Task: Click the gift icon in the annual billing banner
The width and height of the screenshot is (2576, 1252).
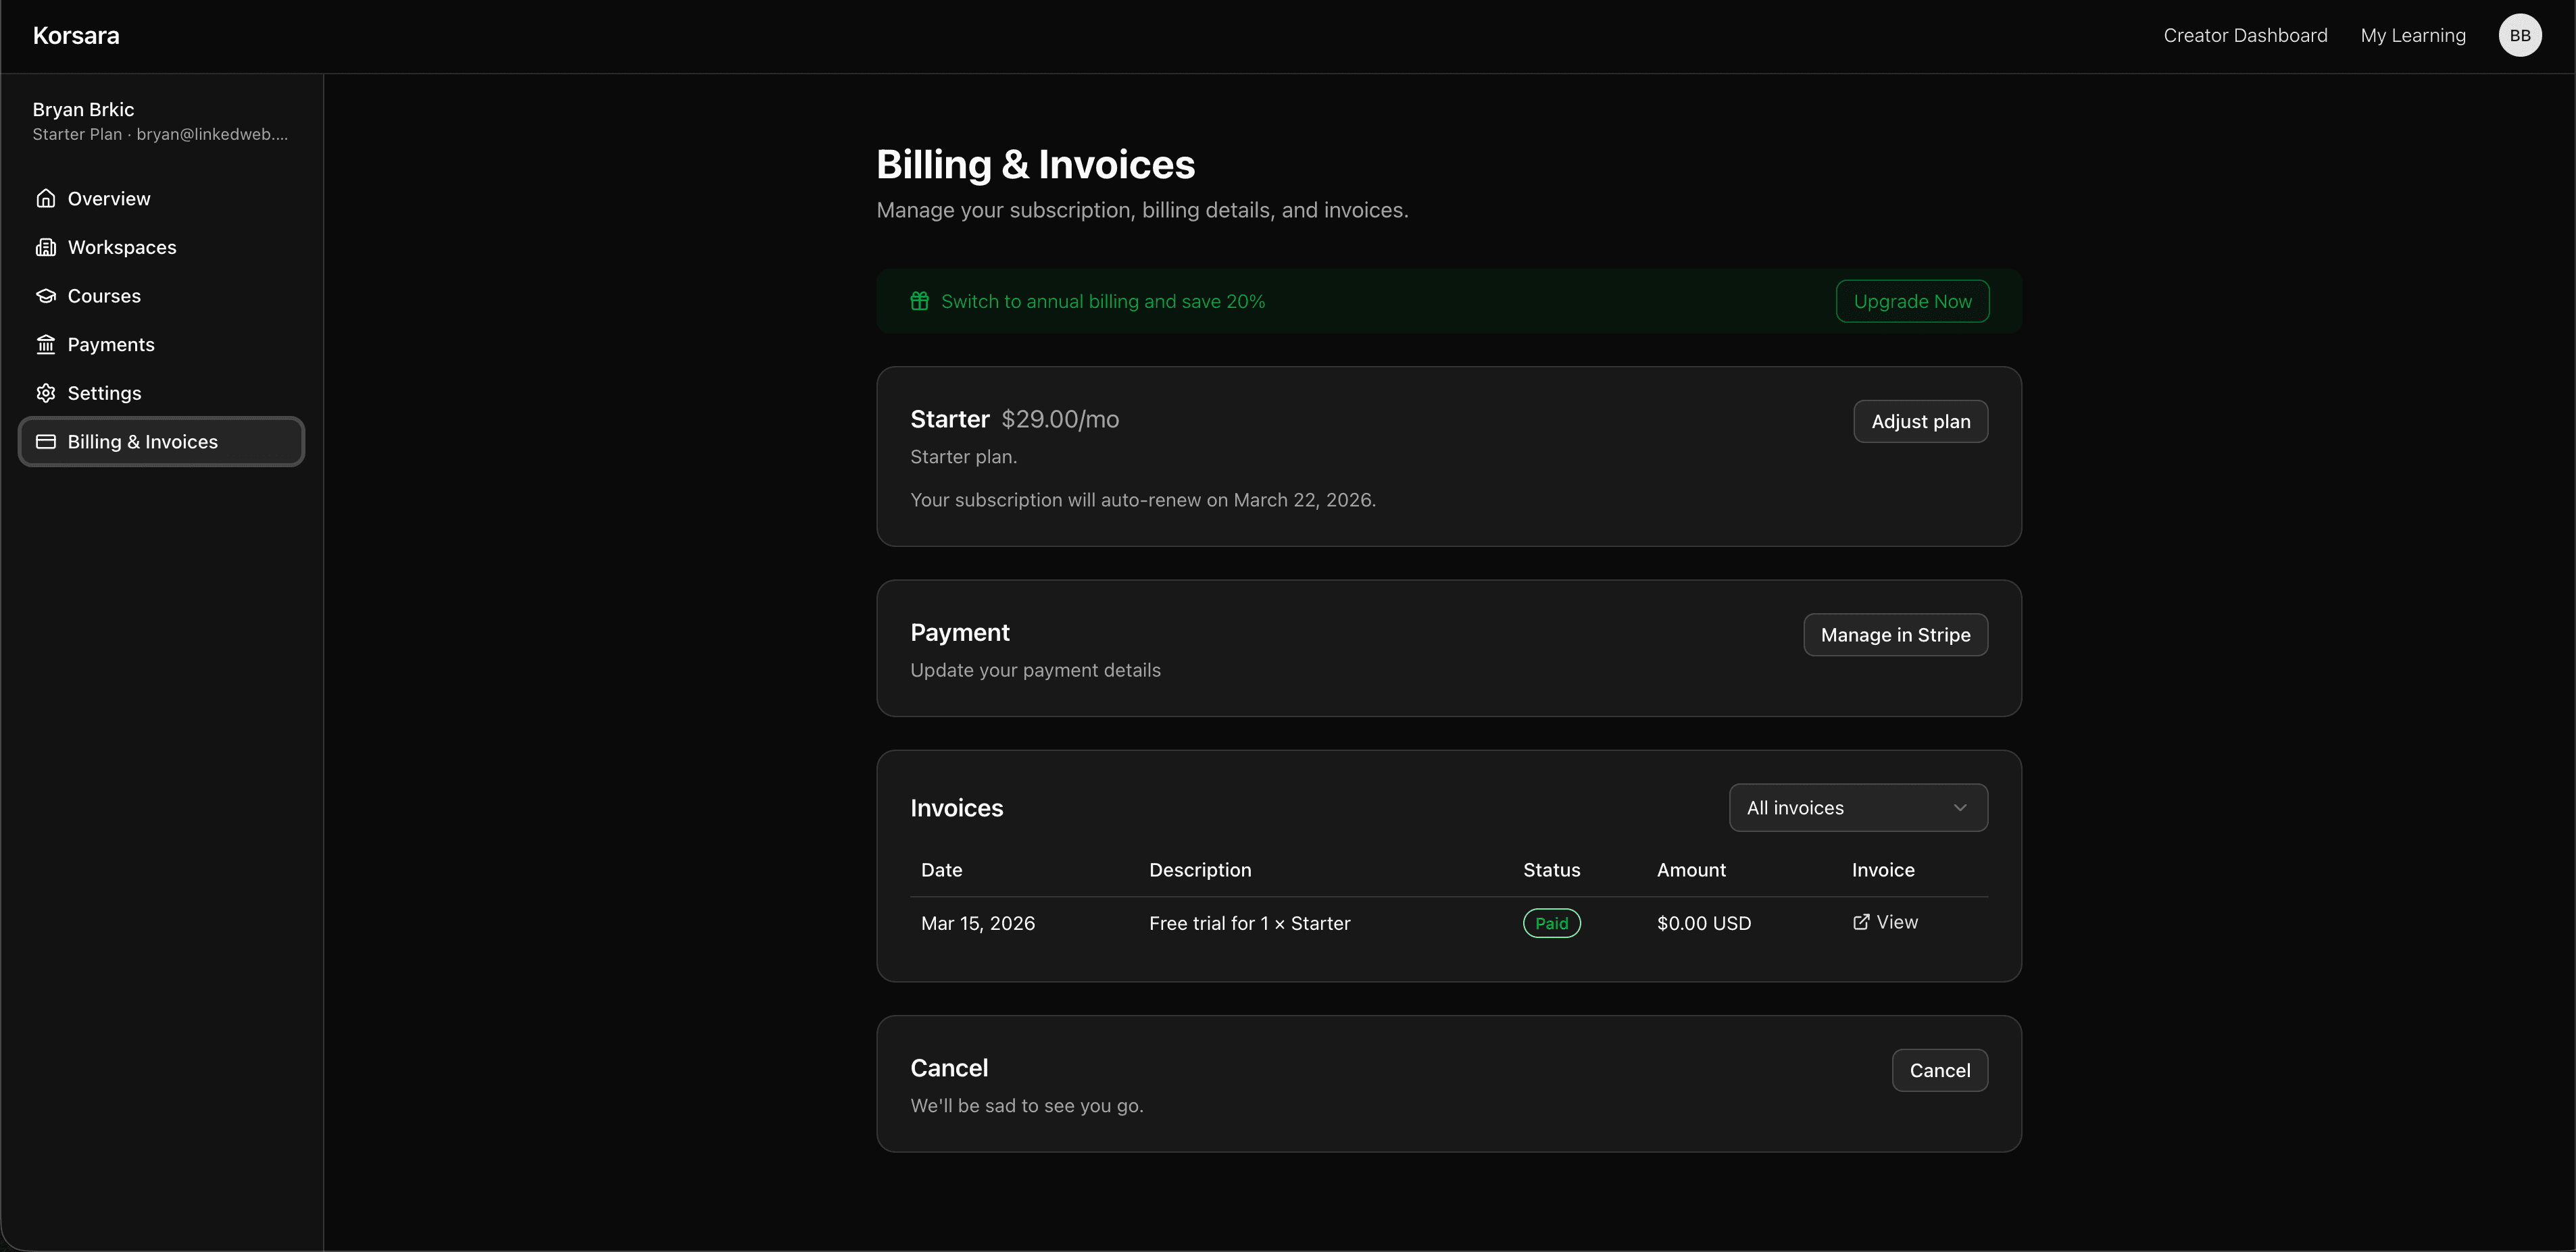Action: pos(920,301)
